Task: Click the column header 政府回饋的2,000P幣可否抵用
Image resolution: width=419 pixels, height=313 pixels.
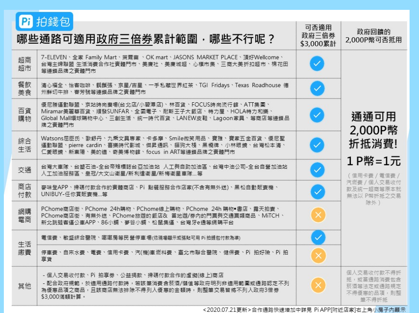Action: (374, 36)
